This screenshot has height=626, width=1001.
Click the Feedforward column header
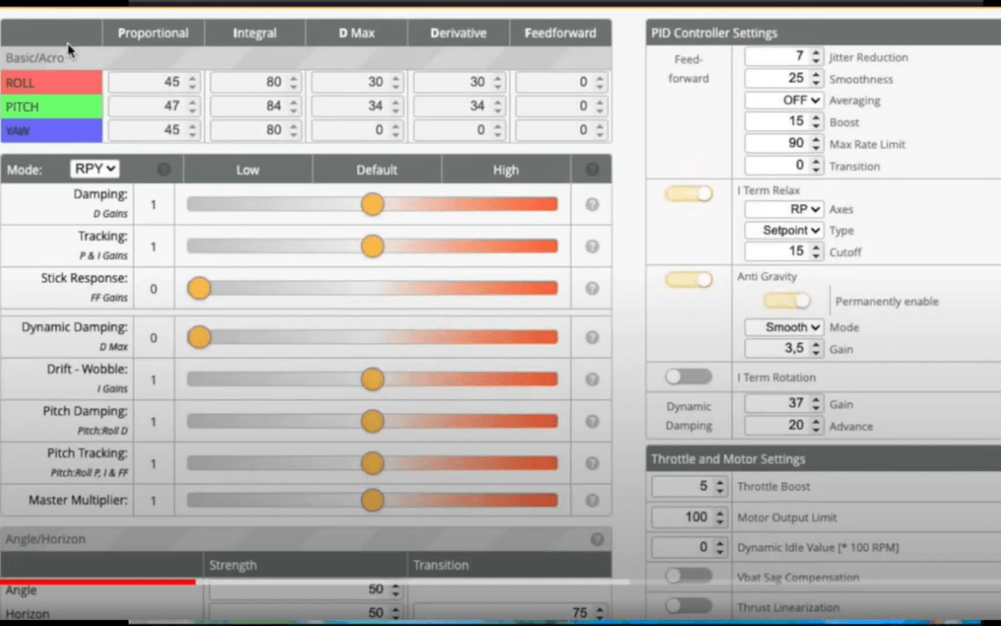(x=560, y=33)
